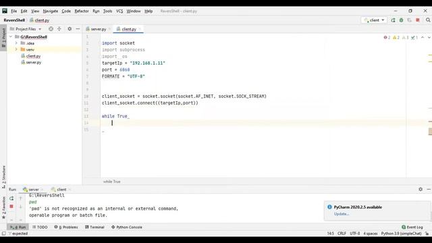Screen dimensions: 432x243
Task: Select server.py in the project tree
Action: tap(33, 63)
